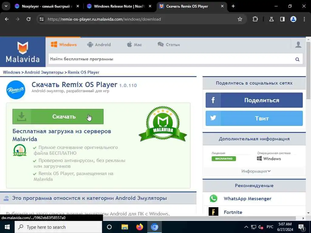Open File Explorer from the taskbar
311x233 pixels.
click(x=125, y=227)
